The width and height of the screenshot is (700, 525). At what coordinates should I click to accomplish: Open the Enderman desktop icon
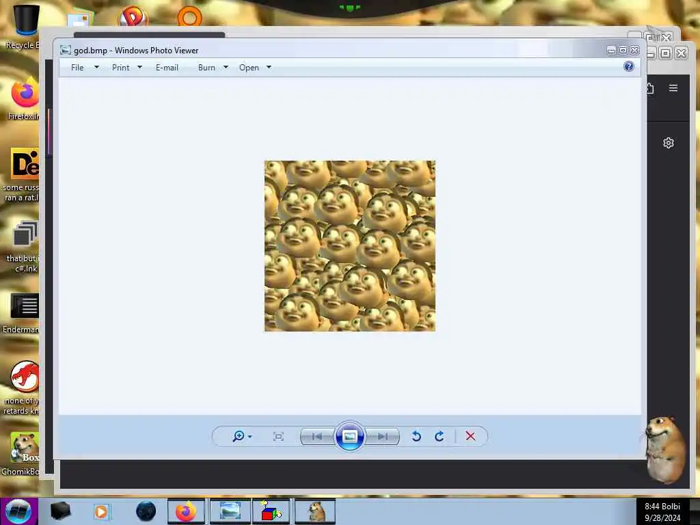tap(23, 313)
